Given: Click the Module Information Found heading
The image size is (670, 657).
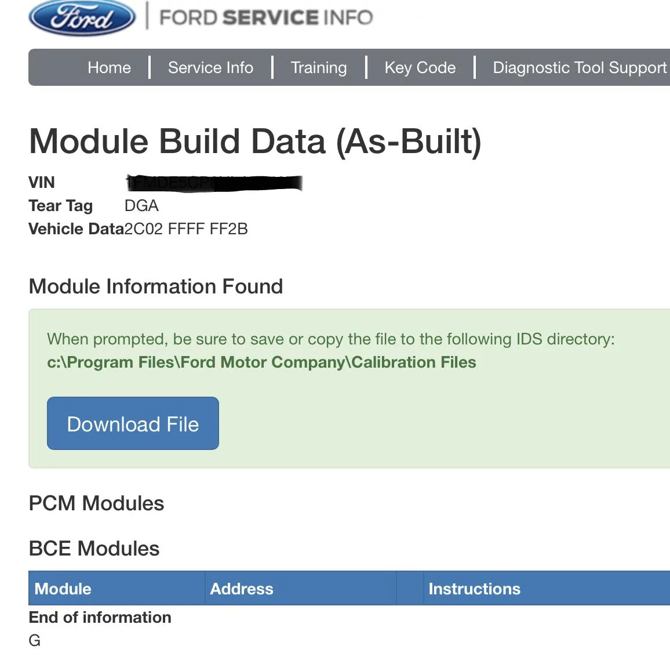Looking at the screenshot, I should [156, 286].
